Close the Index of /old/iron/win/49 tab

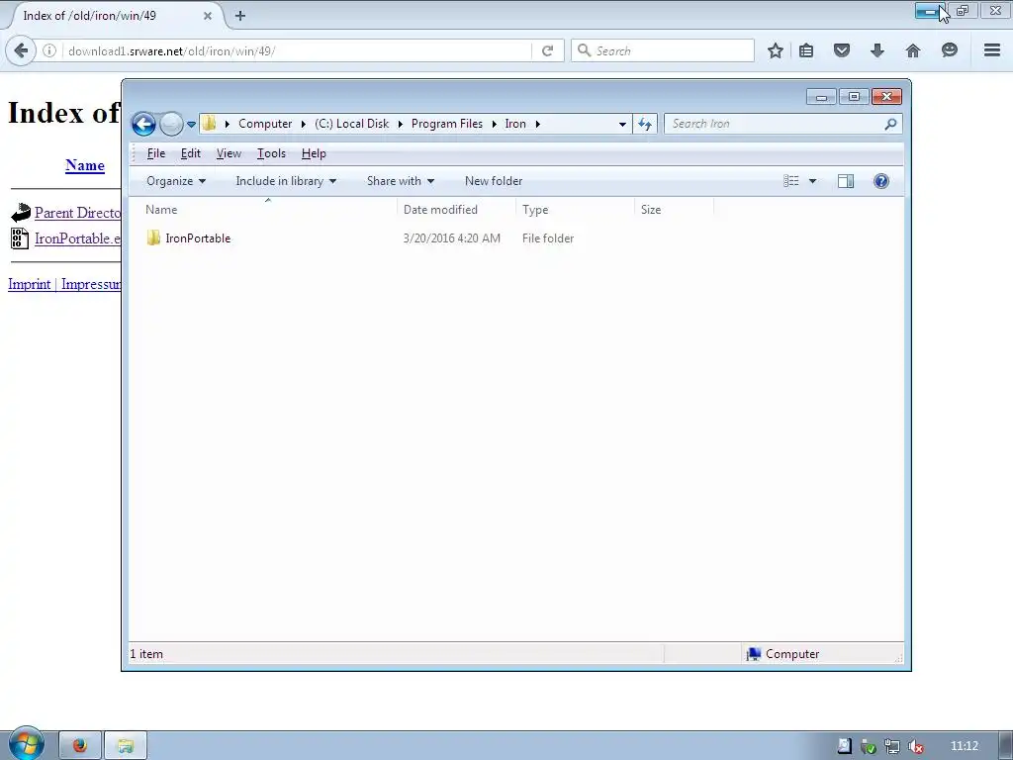pos(208,16)
